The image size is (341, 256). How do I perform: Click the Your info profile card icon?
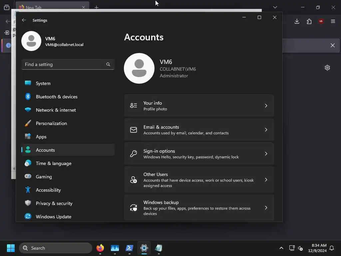(x=134, y=106)
